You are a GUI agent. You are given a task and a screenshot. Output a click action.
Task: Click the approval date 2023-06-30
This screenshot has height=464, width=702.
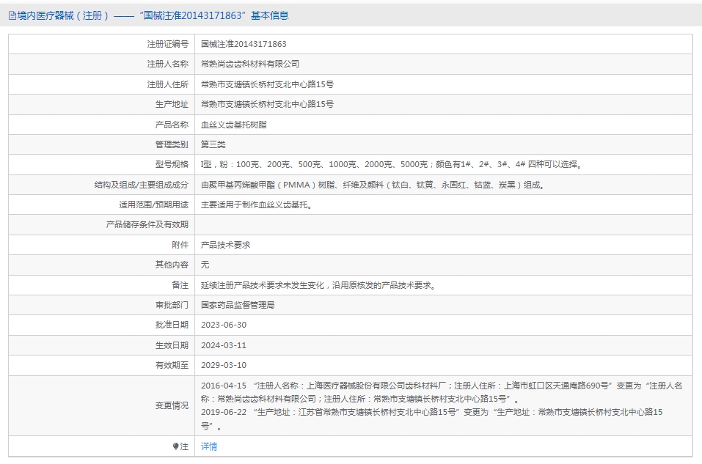pos(224,325)
